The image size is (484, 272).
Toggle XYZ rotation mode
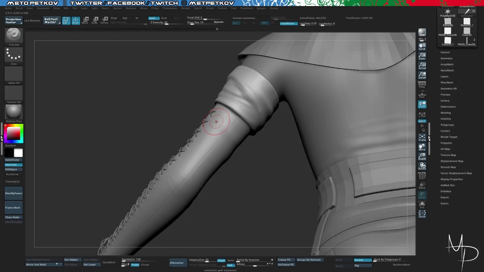[422, 121]
